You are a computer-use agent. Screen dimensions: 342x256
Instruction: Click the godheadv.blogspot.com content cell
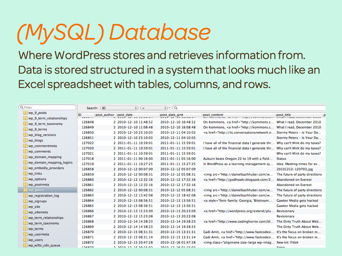pos(238,180)
